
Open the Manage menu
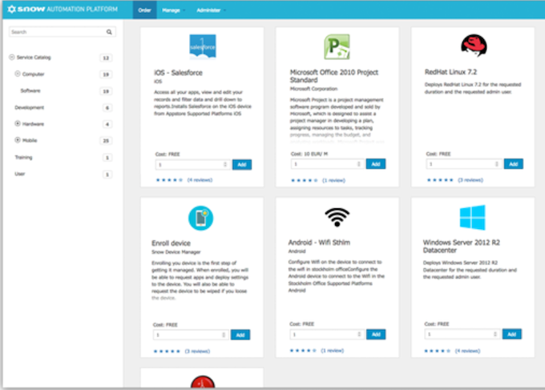173,10
